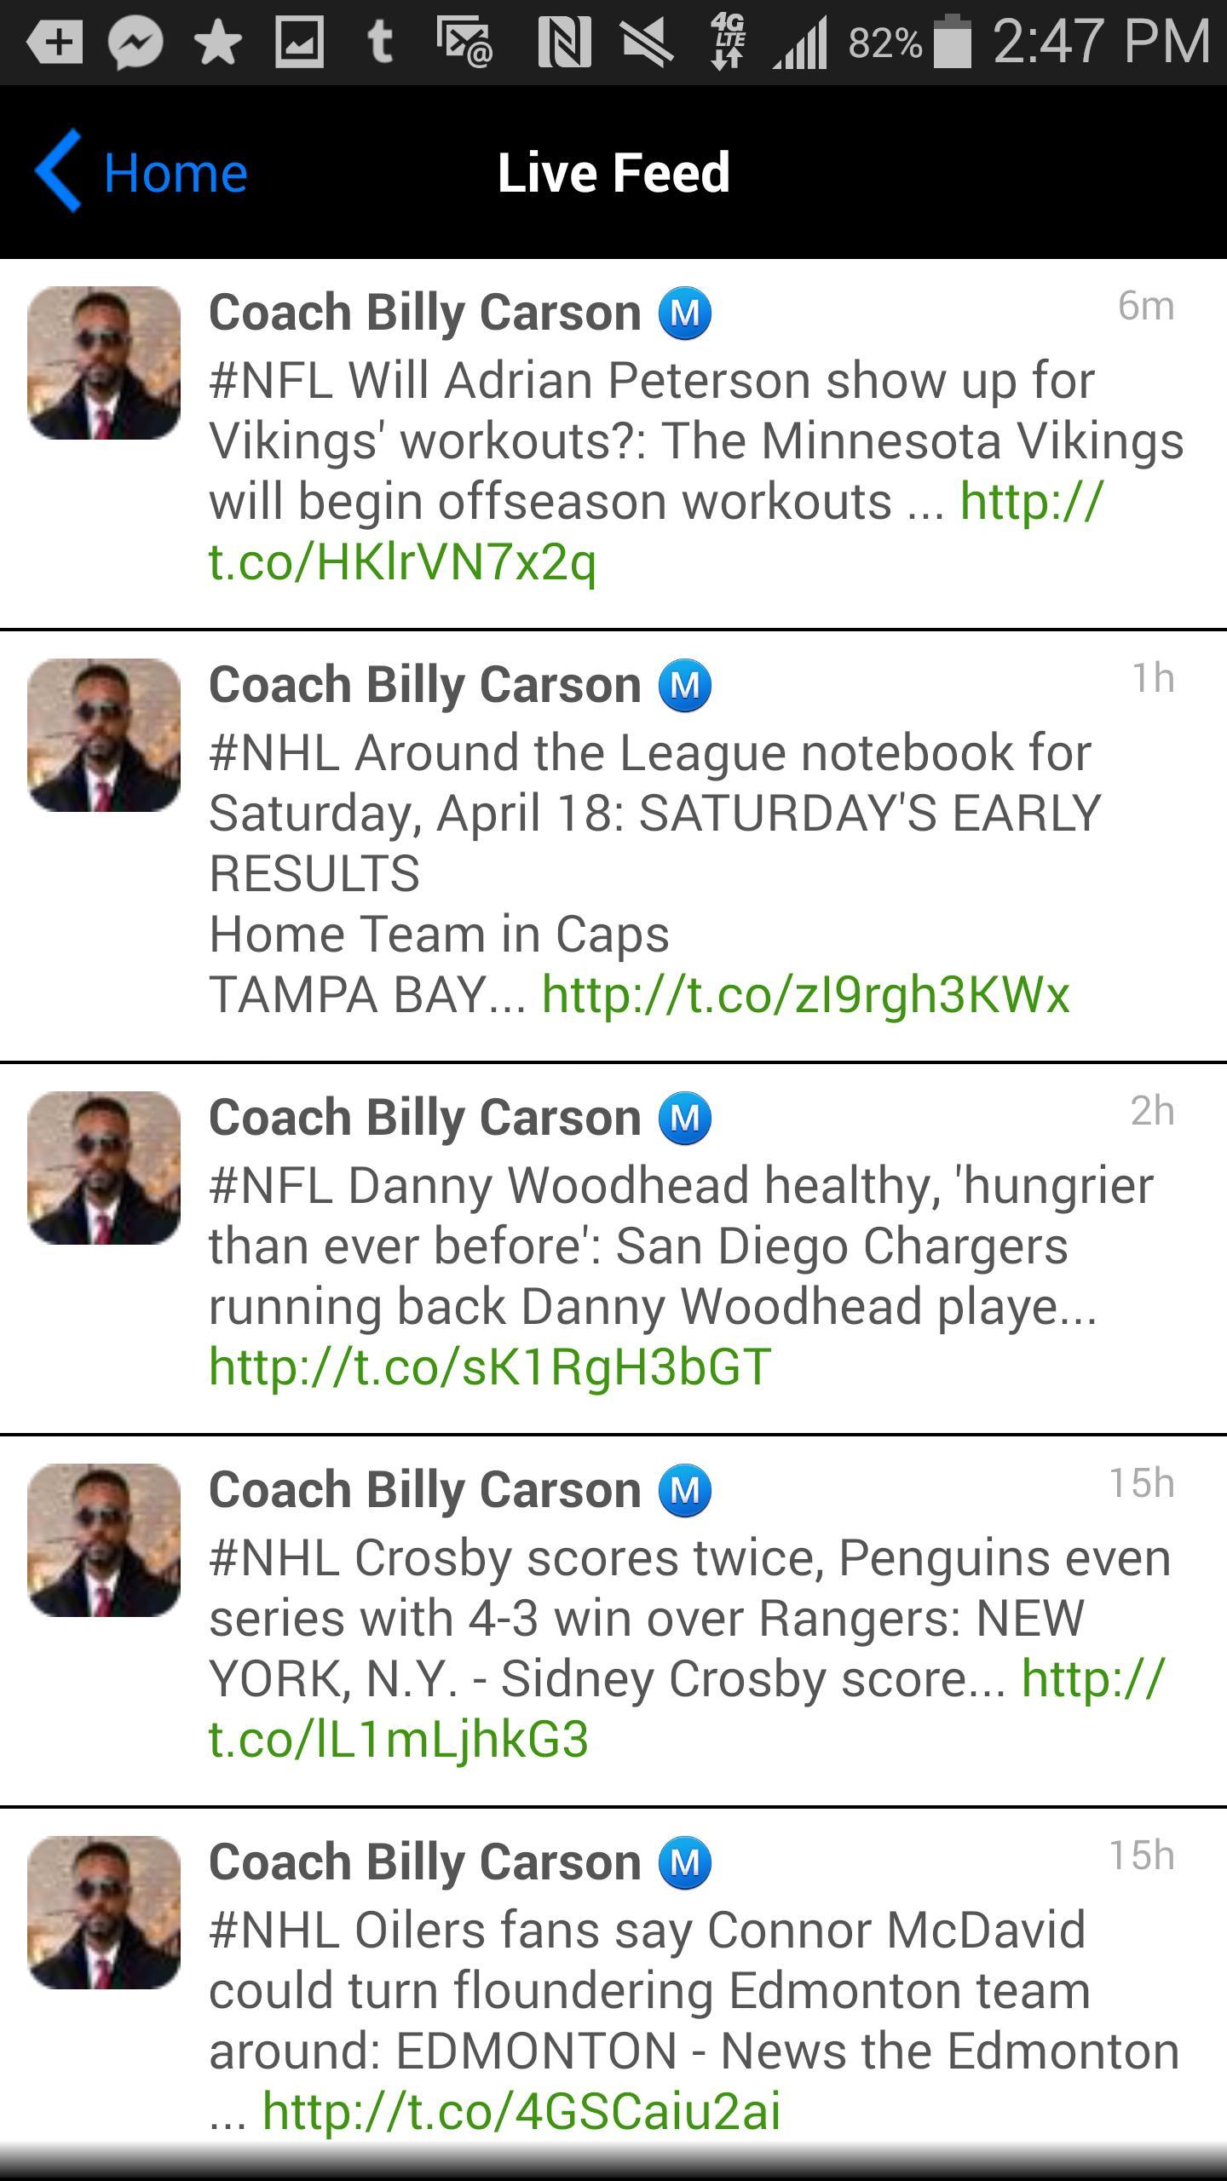Select the Live Feed title
Screen dimensions: 1227x2181
[613, 170]
